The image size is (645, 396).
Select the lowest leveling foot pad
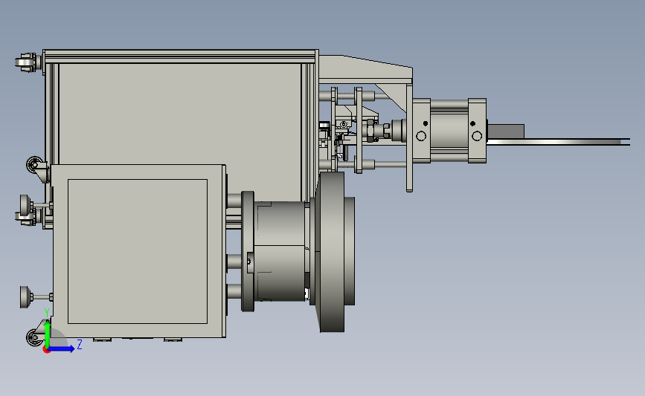[x=25, y=297]
